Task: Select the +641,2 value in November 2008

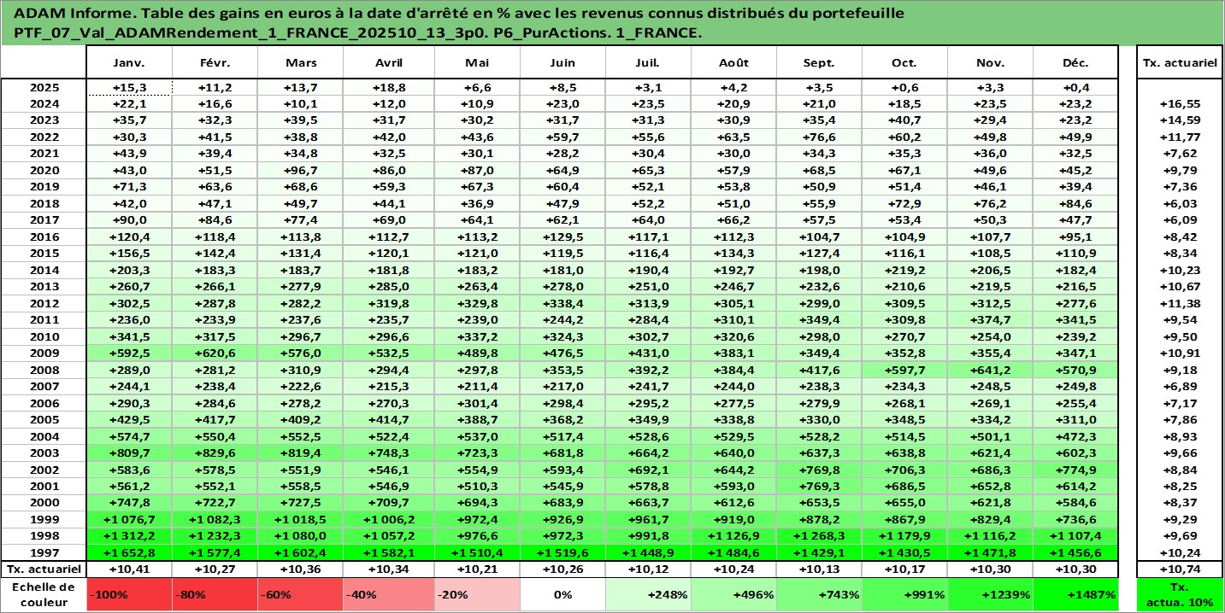Action: [990, 370]
